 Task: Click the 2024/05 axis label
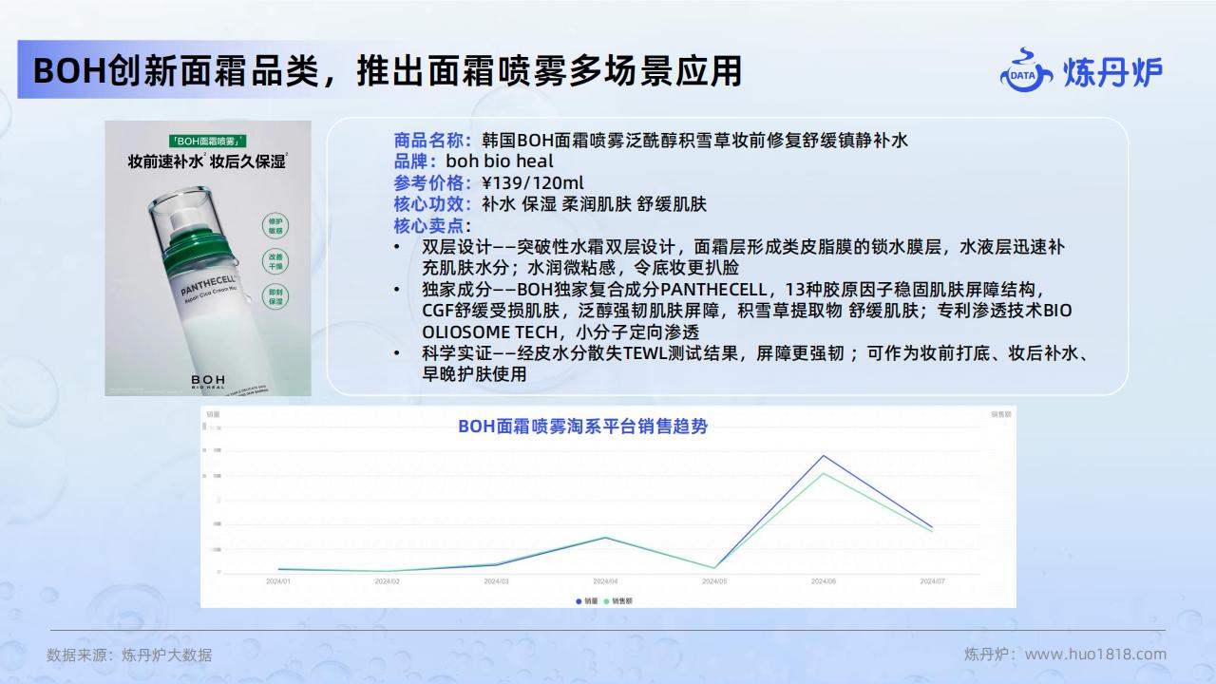(714, 580)
